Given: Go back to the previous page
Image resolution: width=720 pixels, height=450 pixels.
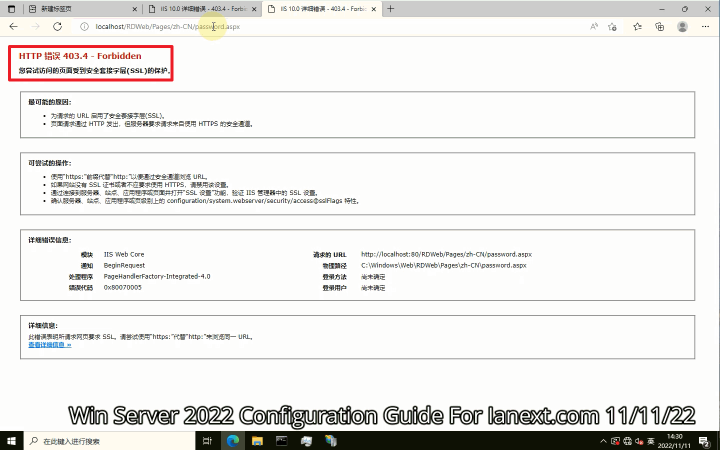Looking at the screenshot, I should point(13,26).
